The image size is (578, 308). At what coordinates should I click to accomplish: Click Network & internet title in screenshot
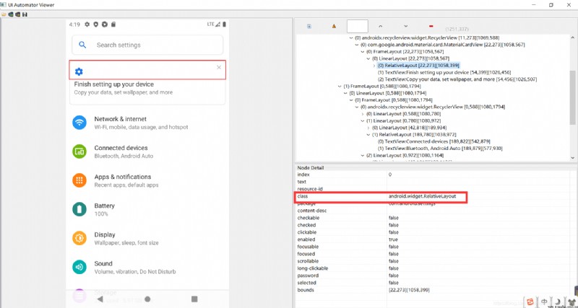(120, 119)
